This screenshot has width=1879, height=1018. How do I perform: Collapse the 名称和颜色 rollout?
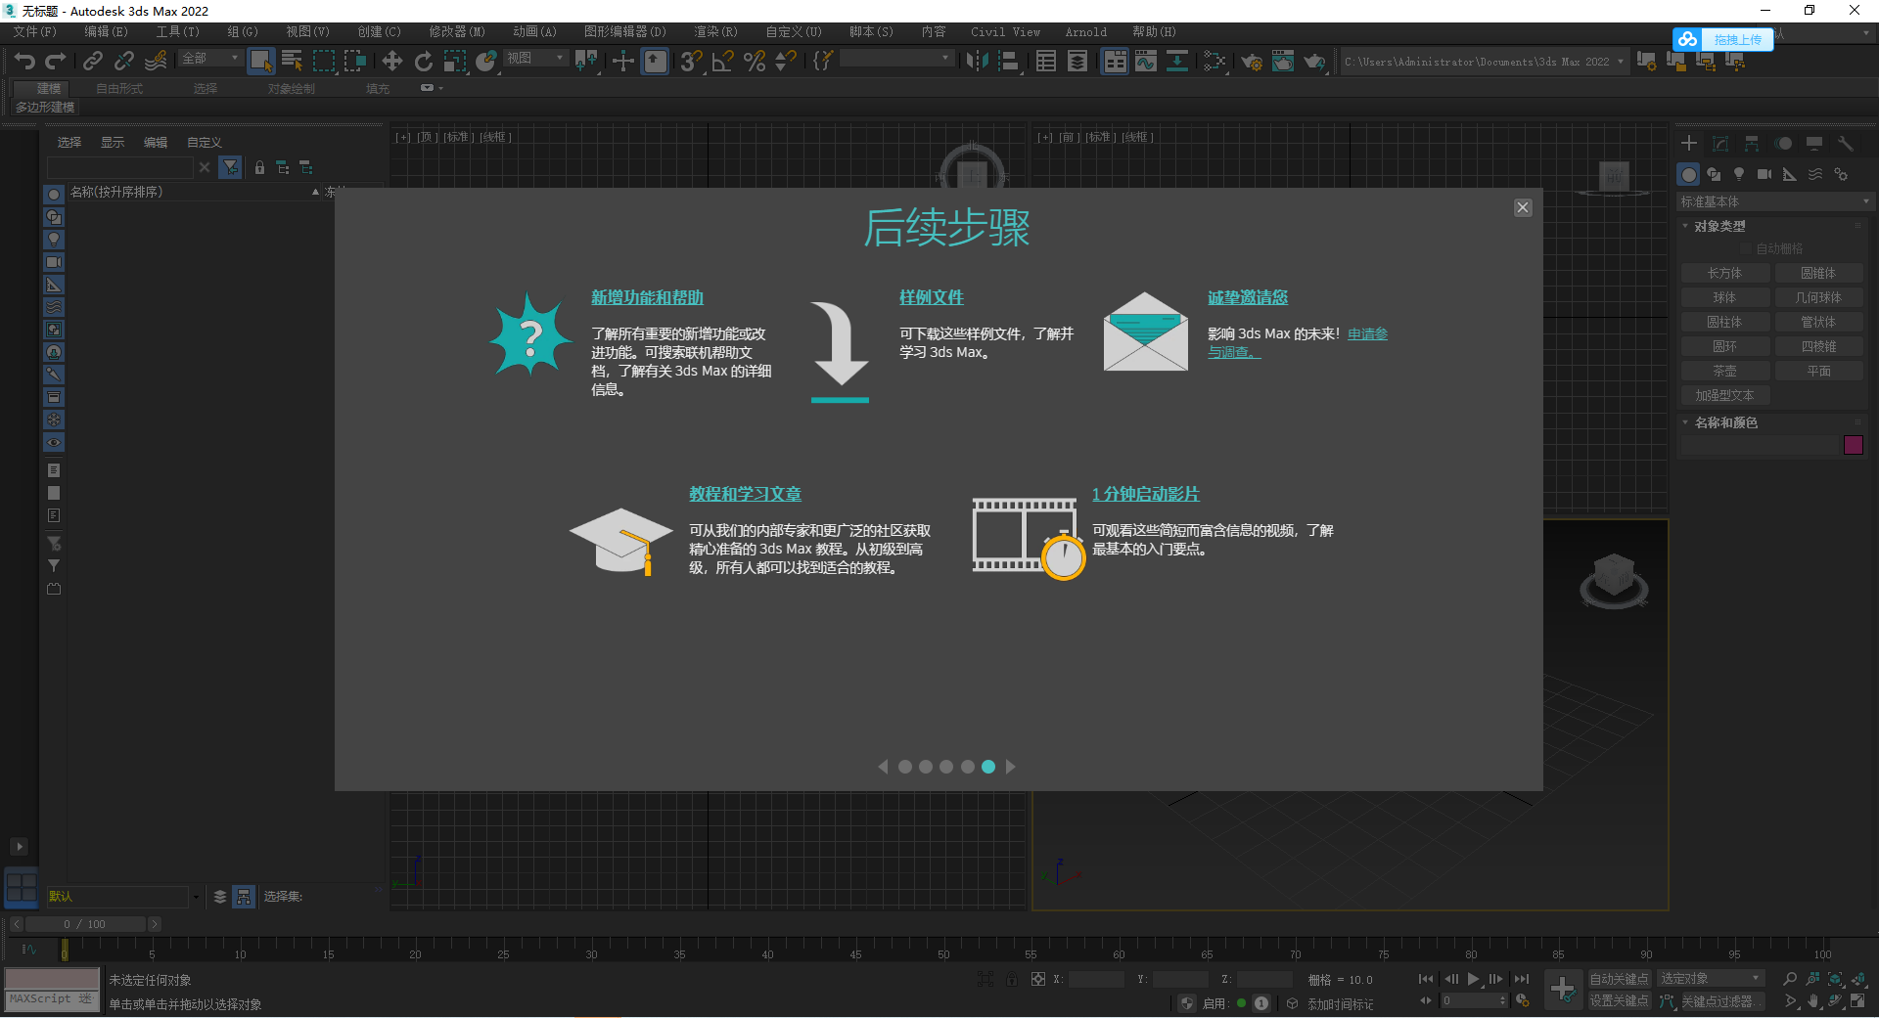click(1725, 422)
